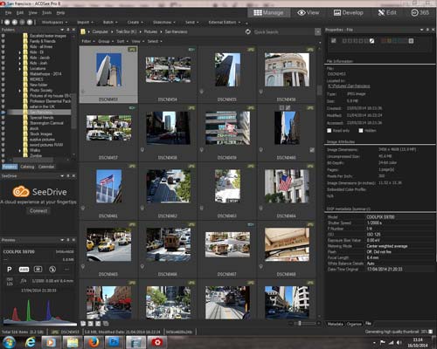Viewport: 437px width, 349px height.
Task: Pick the red color label in Properties
Action: tap(384, 41)
